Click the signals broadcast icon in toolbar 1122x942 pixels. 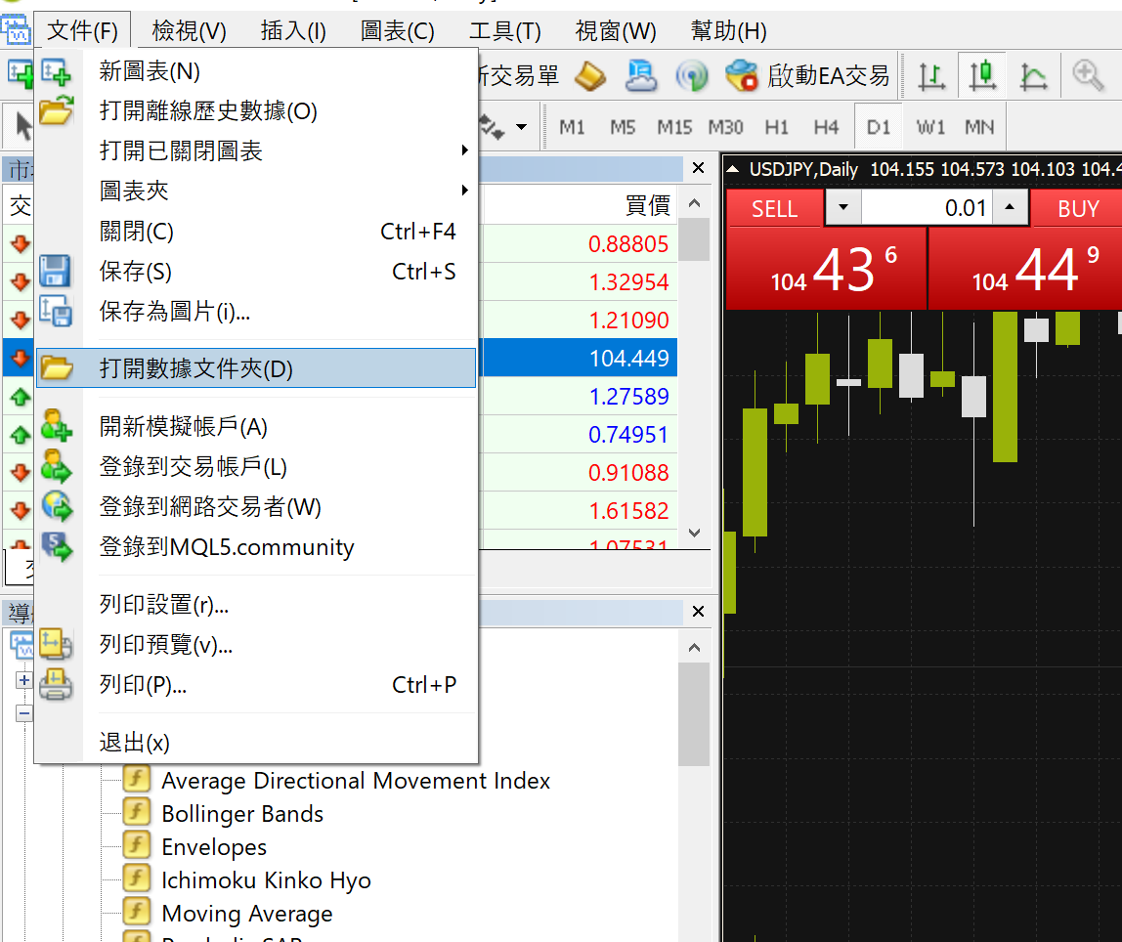point(692,75)
